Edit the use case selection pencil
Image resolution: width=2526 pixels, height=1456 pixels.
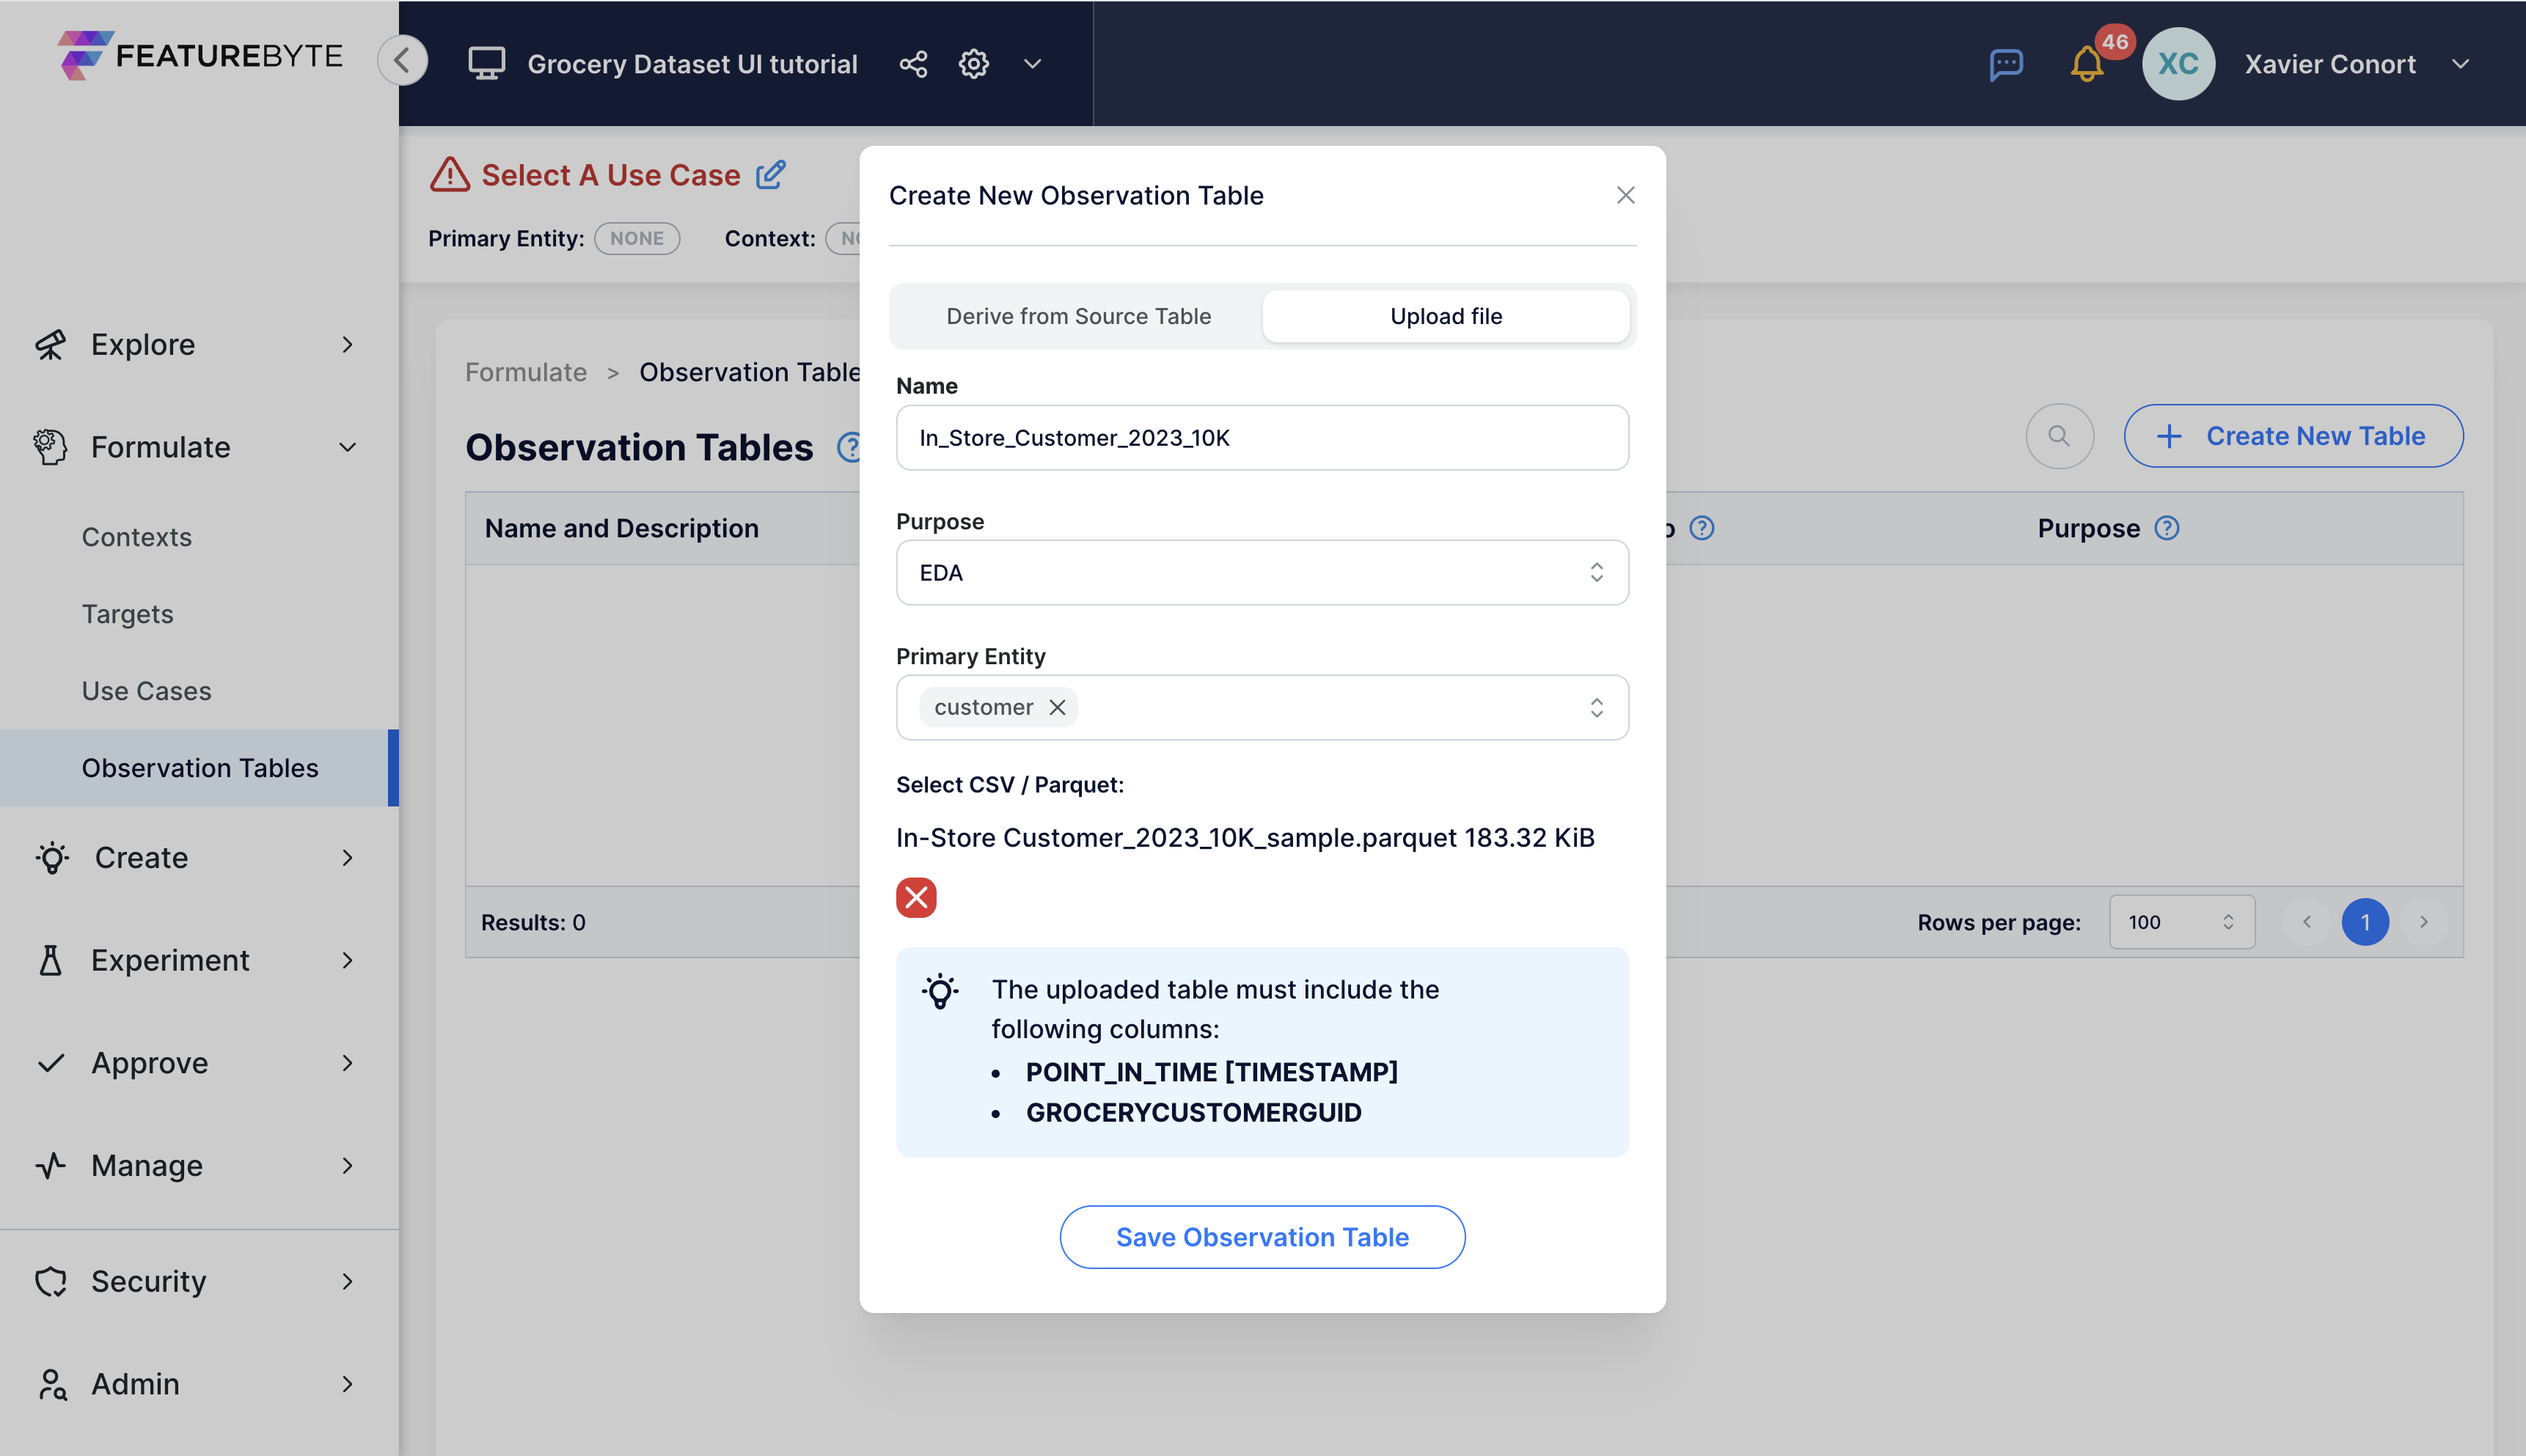(770, 175)
